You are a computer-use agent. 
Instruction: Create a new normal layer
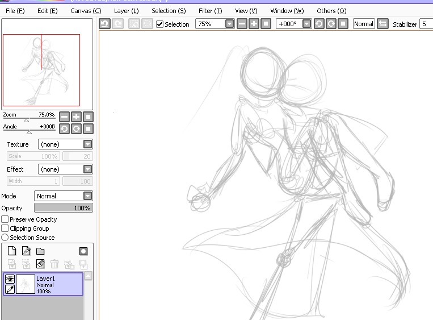tap(12, 251)
